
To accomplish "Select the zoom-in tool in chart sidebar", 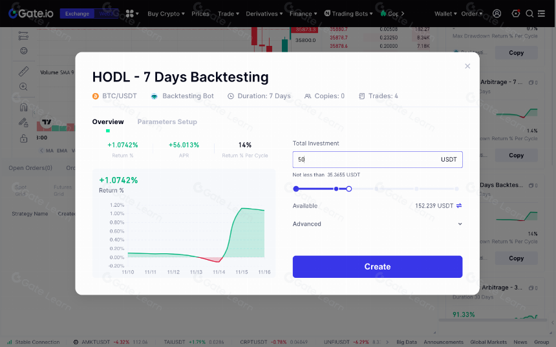I will coord(23,87).
